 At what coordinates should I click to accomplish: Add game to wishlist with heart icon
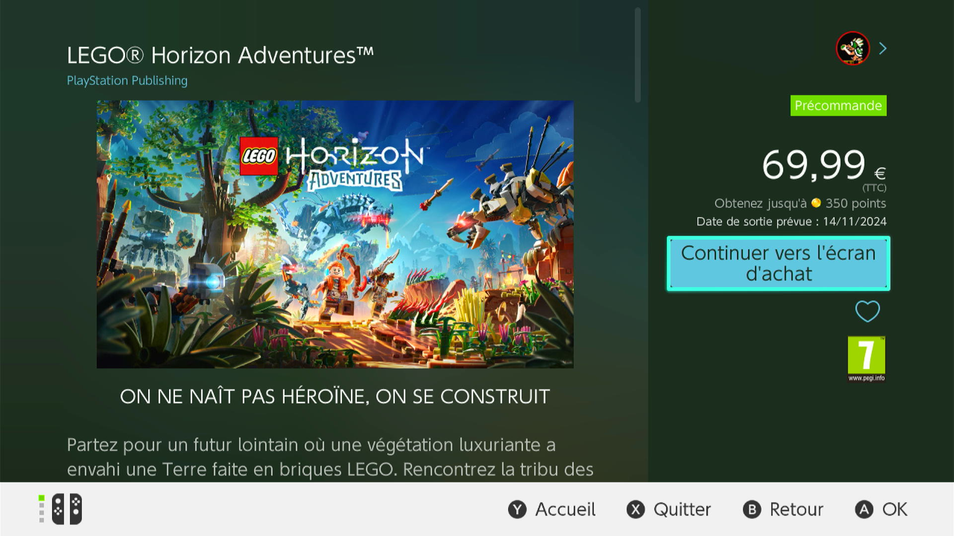pos(868,311)
